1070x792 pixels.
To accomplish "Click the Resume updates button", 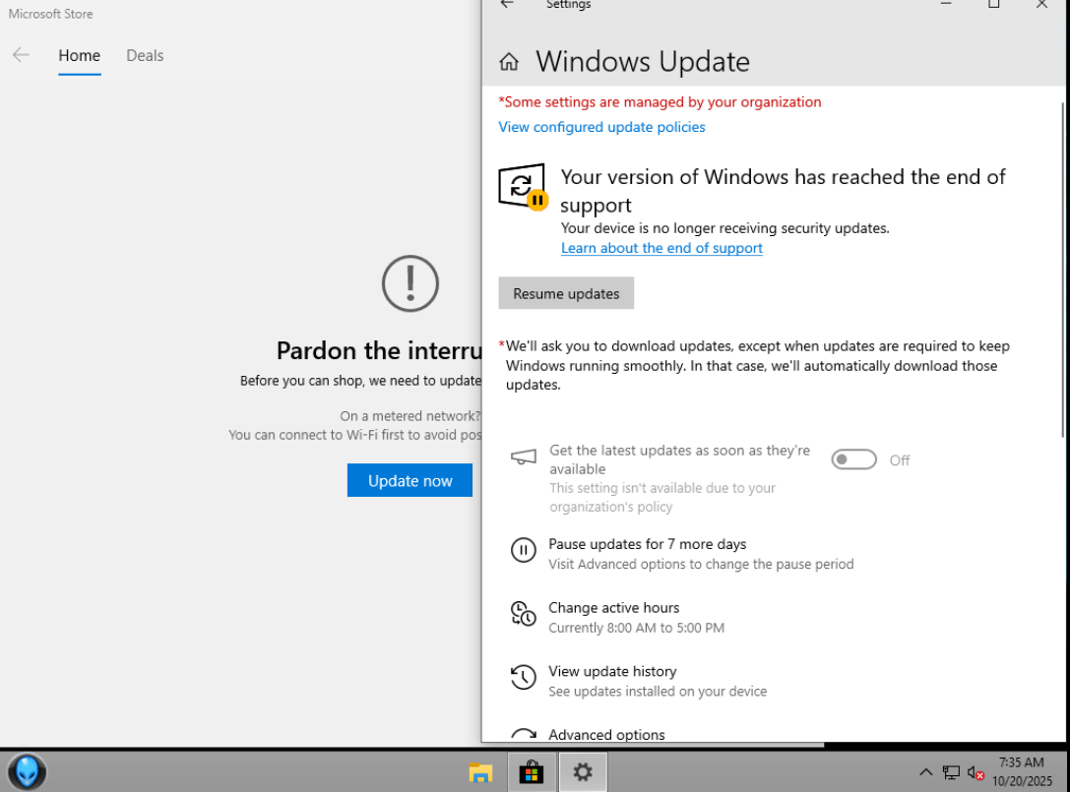I will click(566, 293).
